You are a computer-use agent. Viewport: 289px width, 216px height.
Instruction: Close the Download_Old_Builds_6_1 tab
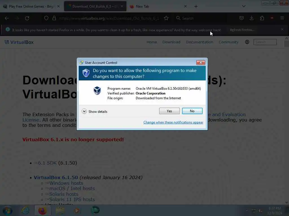coord(122,6)
